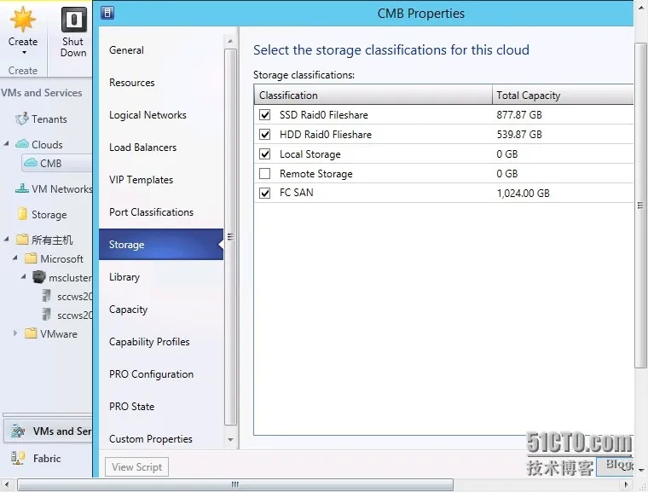Click the properties tab list scrollbar thumb

tap(230, 236)
